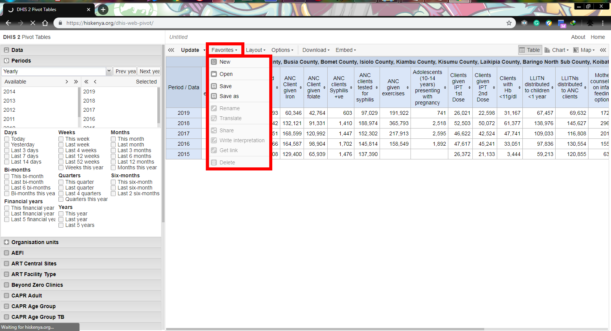Open a new browser tab

[103, 10]
